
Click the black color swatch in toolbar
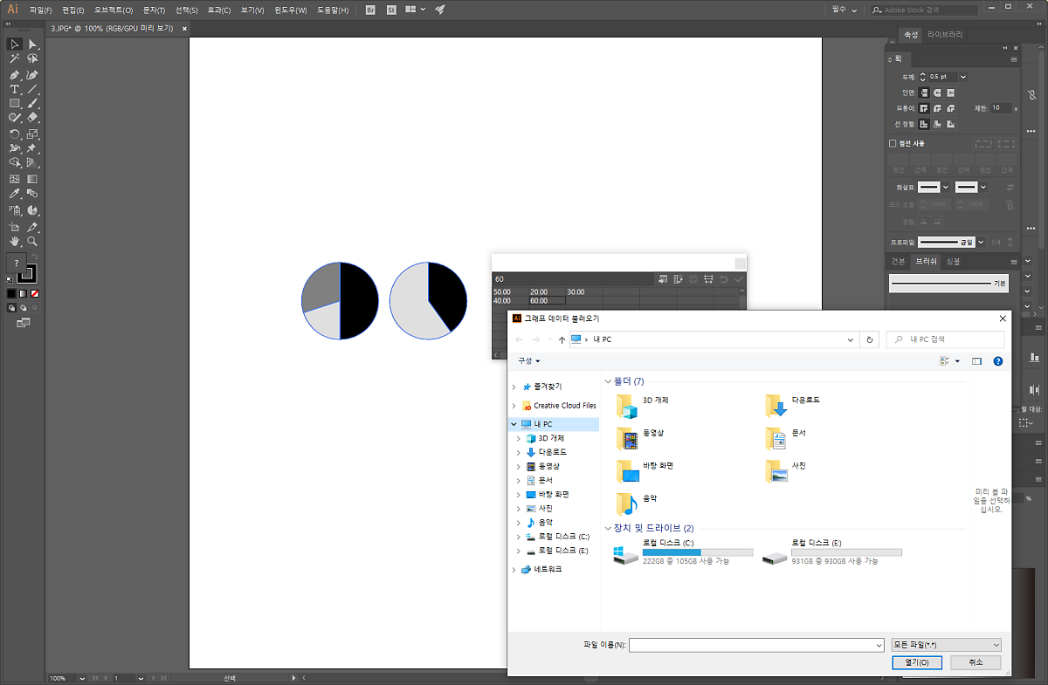click(10, 293)
